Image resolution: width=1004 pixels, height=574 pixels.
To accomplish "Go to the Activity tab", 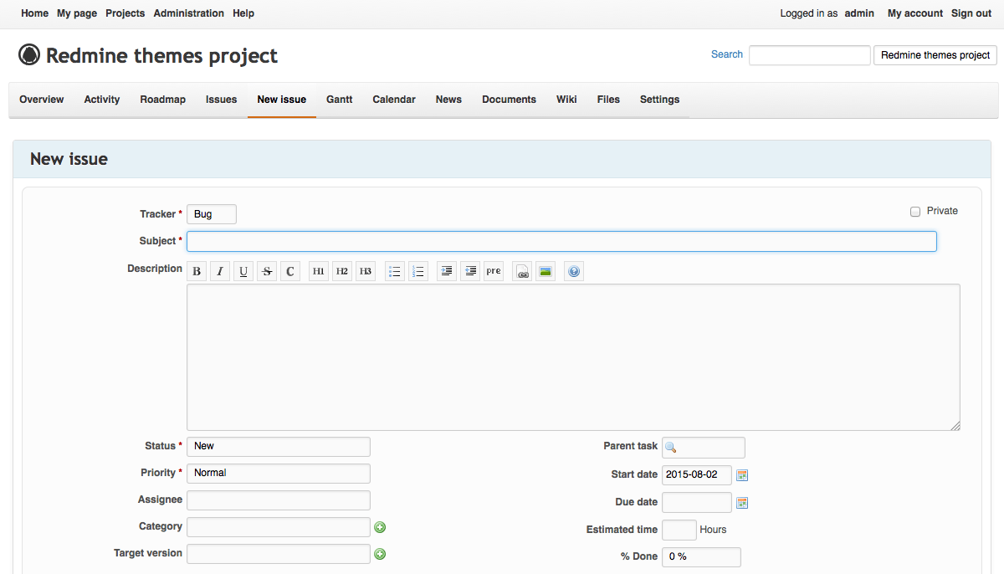I will click(x=102, y=100).
